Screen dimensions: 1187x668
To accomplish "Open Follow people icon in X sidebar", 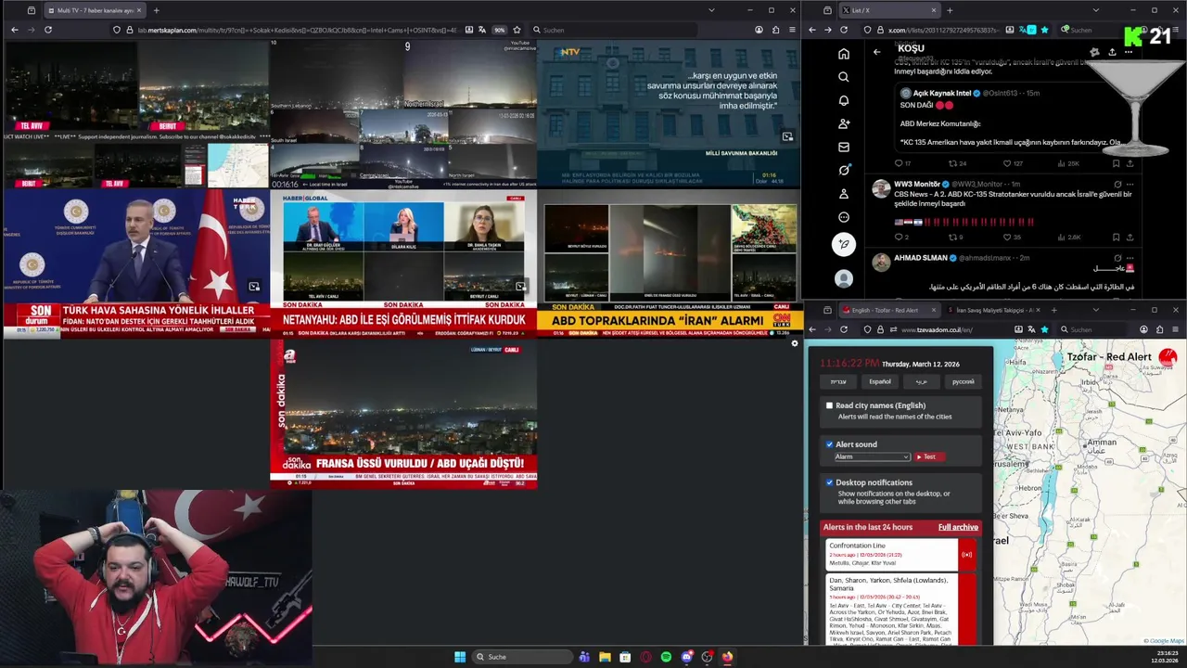I will coord(843,123).
